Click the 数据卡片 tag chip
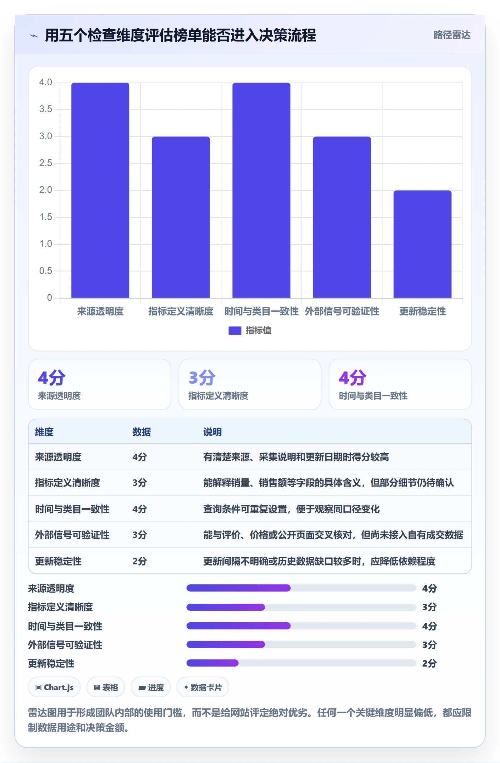The image size is (500, 763). 203,687
